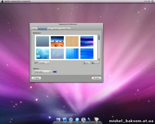Select the bright blue horizontal waves wallpaper
The width and height of the screenshot is (155, 124).
click(87, 54)
